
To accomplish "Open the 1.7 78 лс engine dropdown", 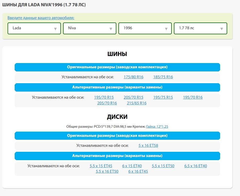I will pyautogui.click(x=200, y=28).
